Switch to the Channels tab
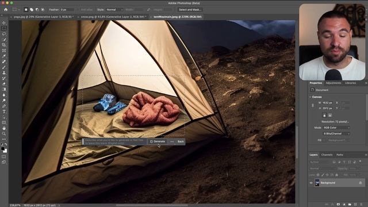 tap(327, 155)
